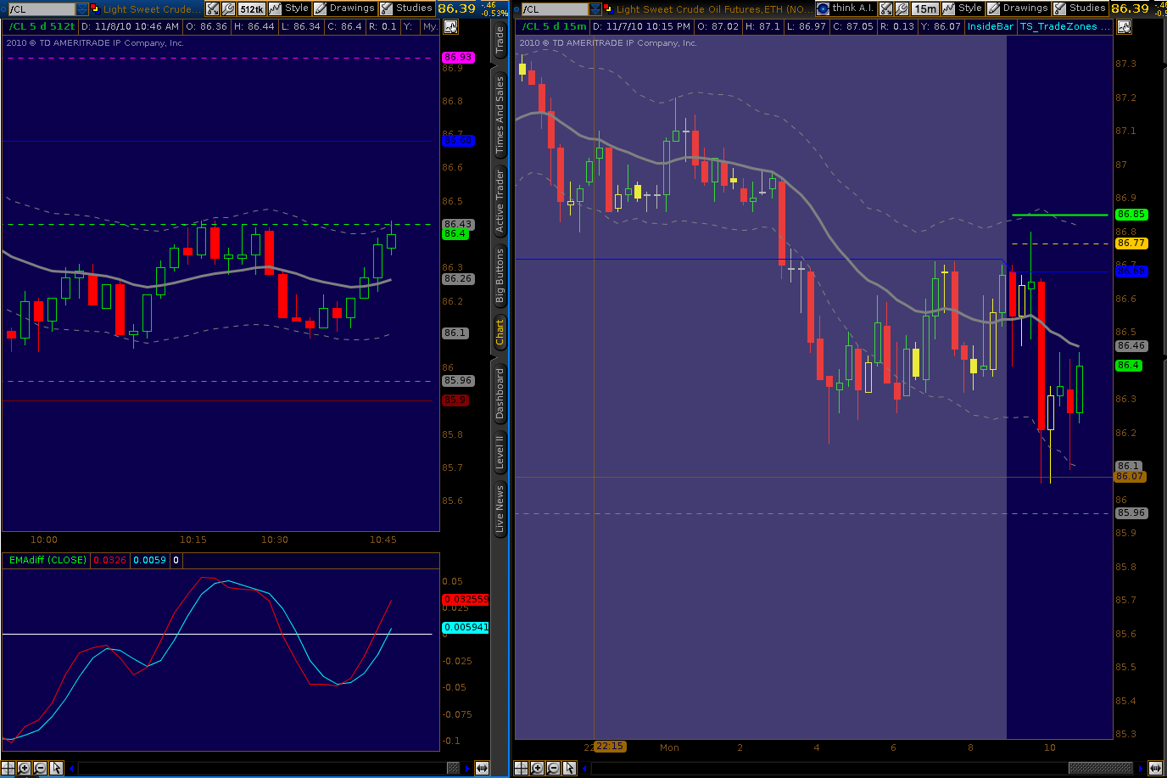Click the green 86.85 price label in right chart

[x=1131, y=215]
